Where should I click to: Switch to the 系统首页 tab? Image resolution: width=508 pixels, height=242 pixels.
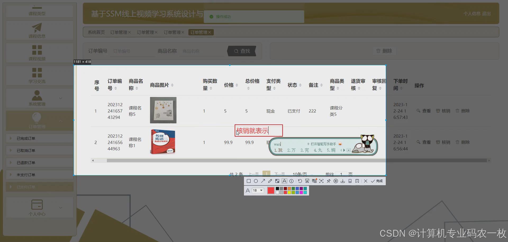click(96, 32)
